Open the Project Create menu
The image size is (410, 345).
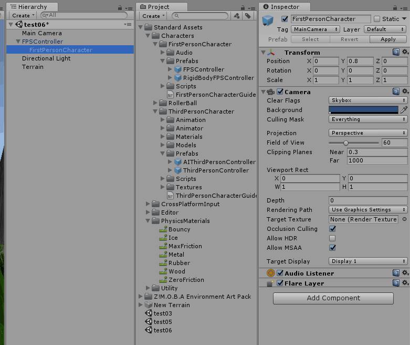point(153,16)
